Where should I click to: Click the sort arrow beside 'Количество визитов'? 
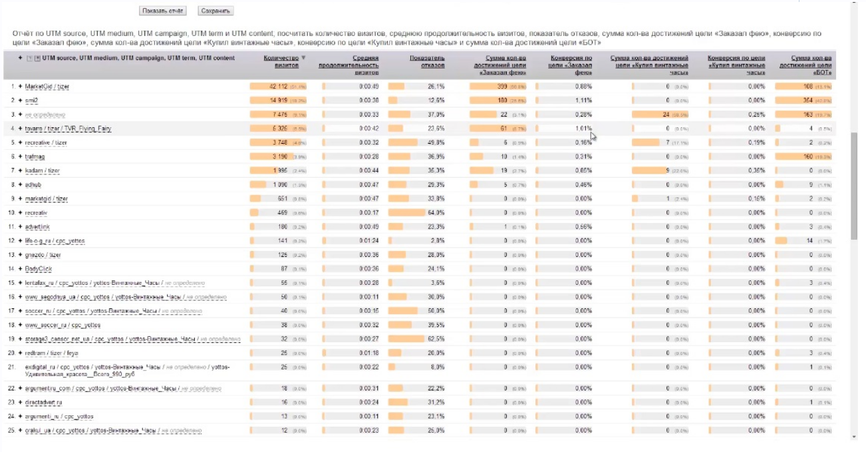click(x=304, y=58)
